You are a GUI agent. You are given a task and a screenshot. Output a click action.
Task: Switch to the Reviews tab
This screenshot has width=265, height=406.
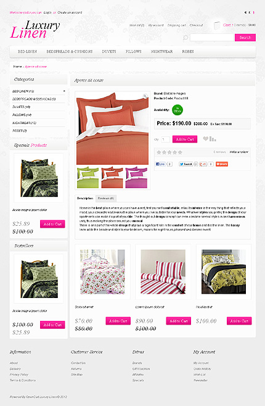coord(106,198)
